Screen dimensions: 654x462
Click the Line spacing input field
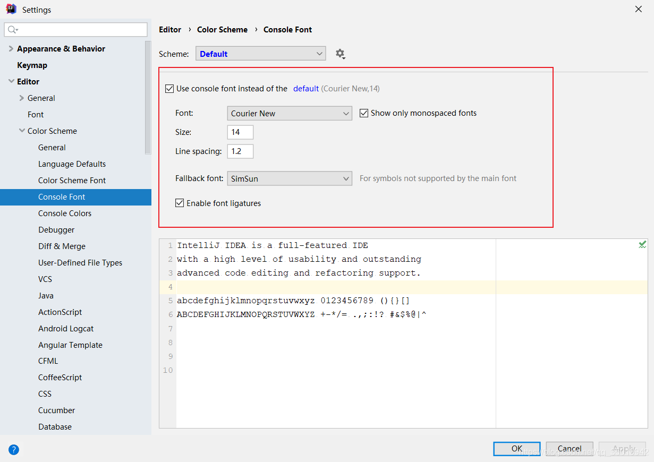point(240,151)
